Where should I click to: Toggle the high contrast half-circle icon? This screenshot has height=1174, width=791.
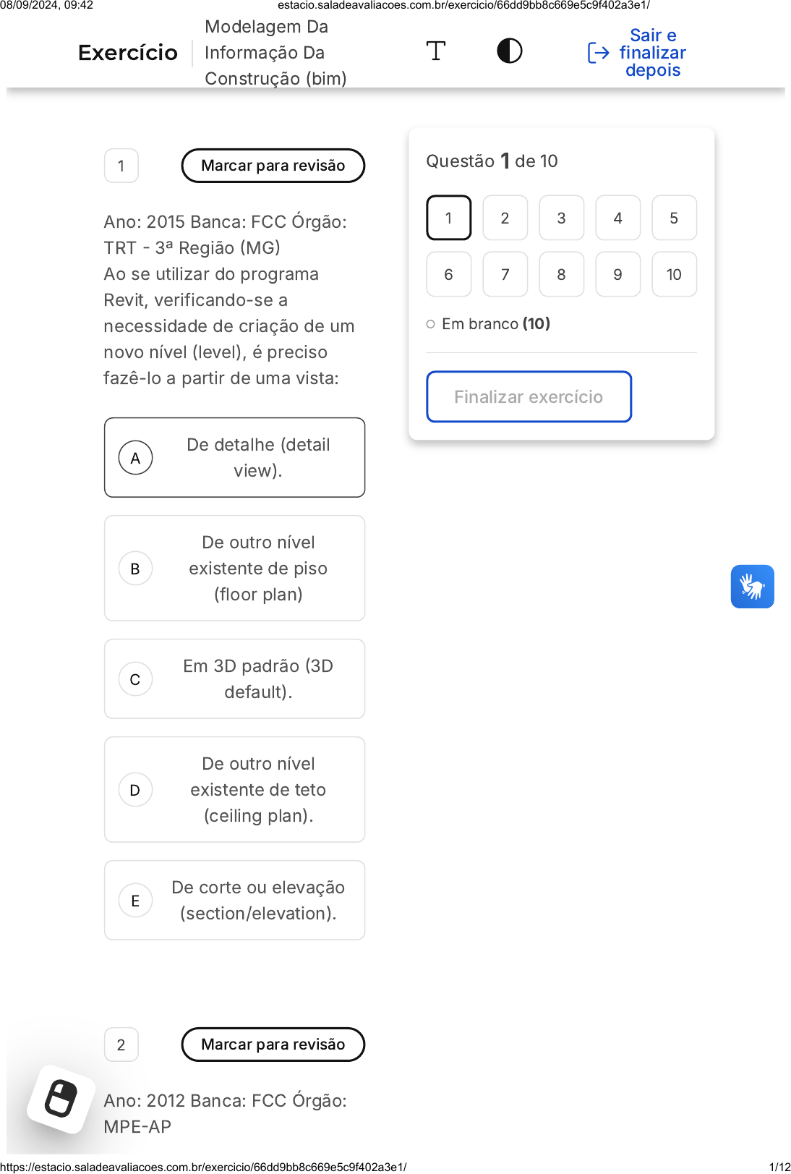[x=510, y=51]
